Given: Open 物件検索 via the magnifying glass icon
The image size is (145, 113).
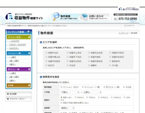Looking at the screenshot, I should coord(56,16).
